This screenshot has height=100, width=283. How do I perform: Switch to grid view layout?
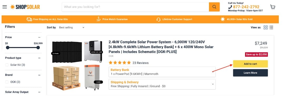[x=265, y=28]
